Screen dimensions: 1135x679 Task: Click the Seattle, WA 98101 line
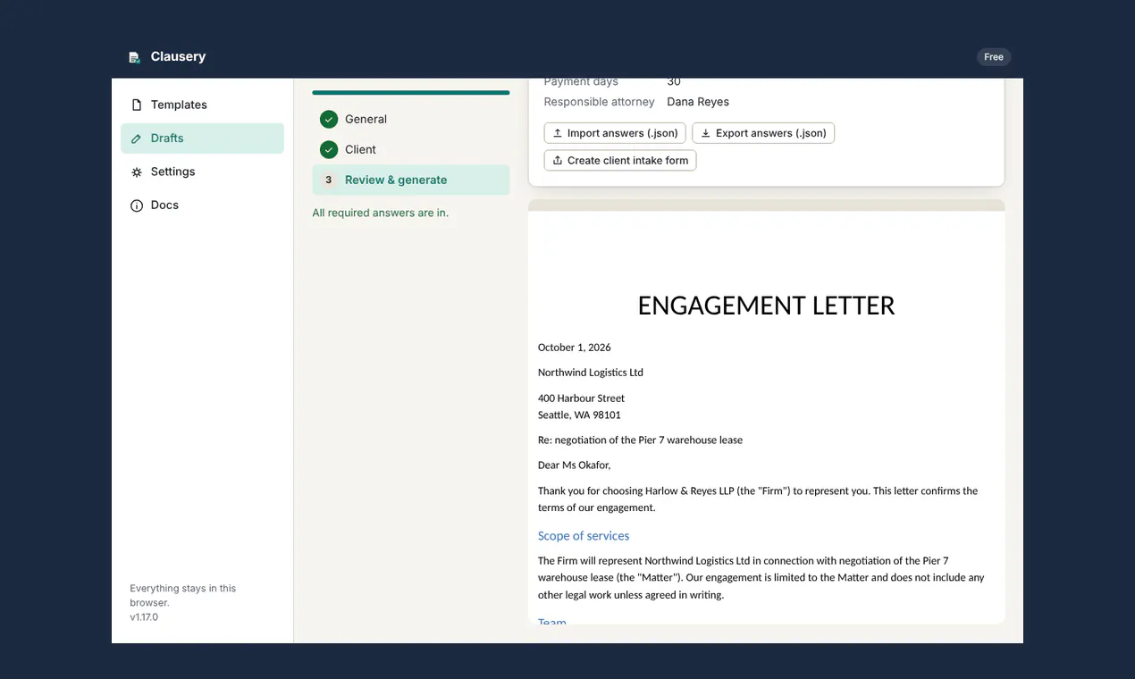click(579, 415)
